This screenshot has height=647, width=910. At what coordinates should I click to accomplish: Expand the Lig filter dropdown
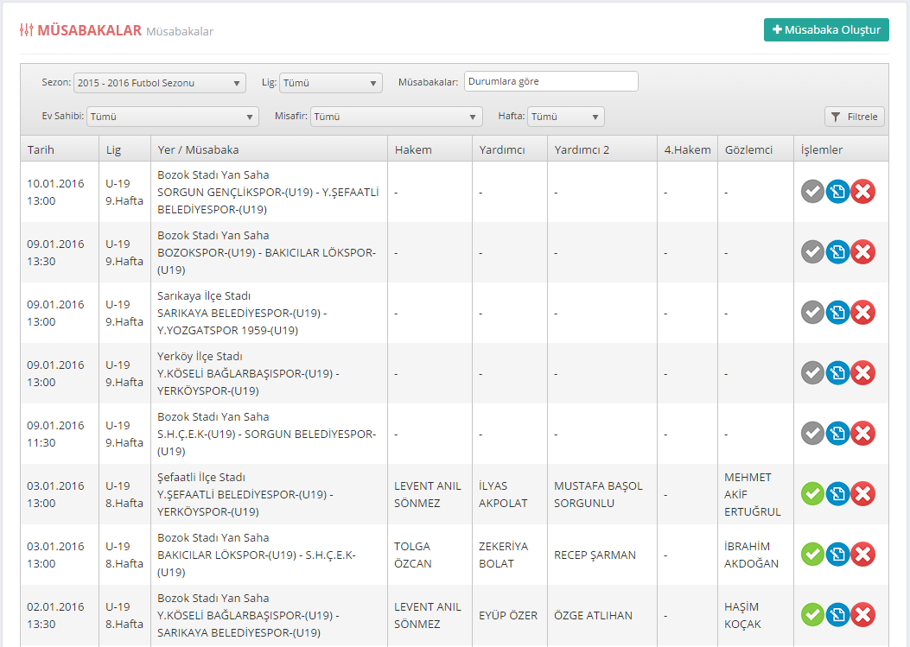click(330, 83)
